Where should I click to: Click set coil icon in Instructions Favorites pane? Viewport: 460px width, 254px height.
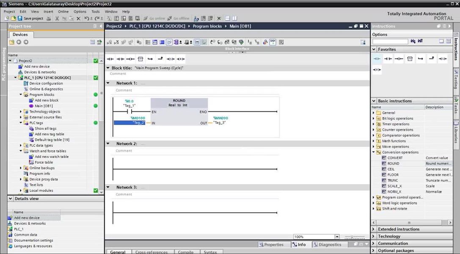pos(443,59)
